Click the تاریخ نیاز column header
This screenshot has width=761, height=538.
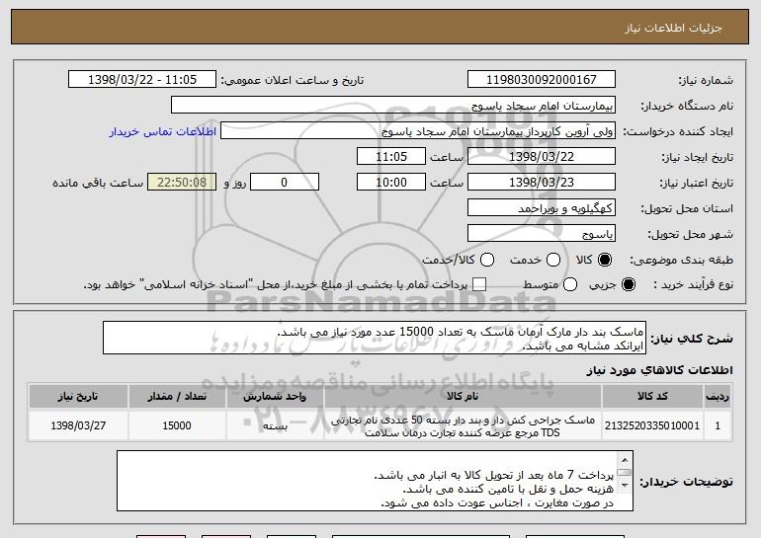78,397
